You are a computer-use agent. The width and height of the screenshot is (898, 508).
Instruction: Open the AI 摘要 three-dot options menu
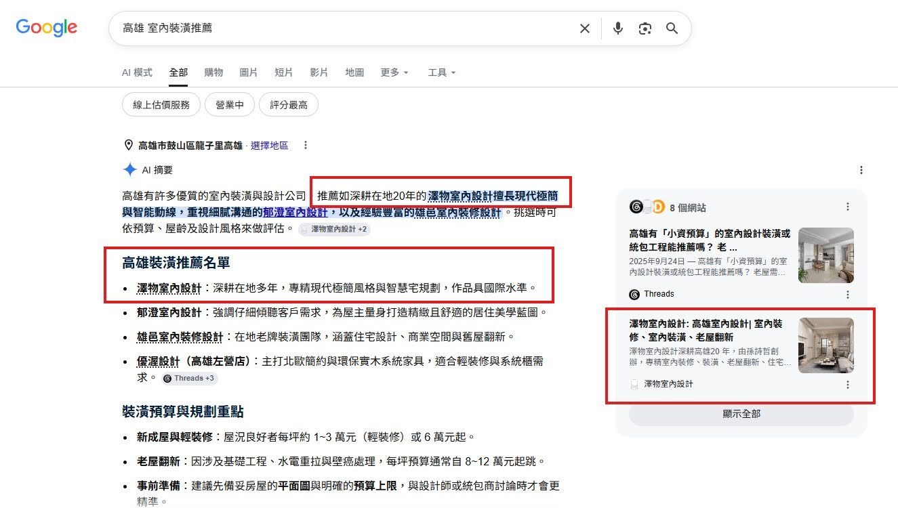(x=861, y=170)
